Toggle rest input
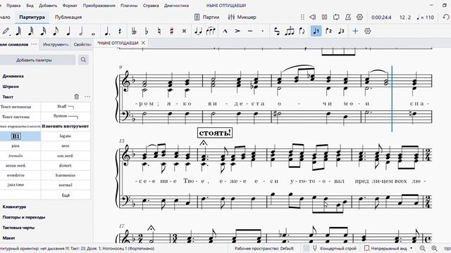 tap(120, 31)
